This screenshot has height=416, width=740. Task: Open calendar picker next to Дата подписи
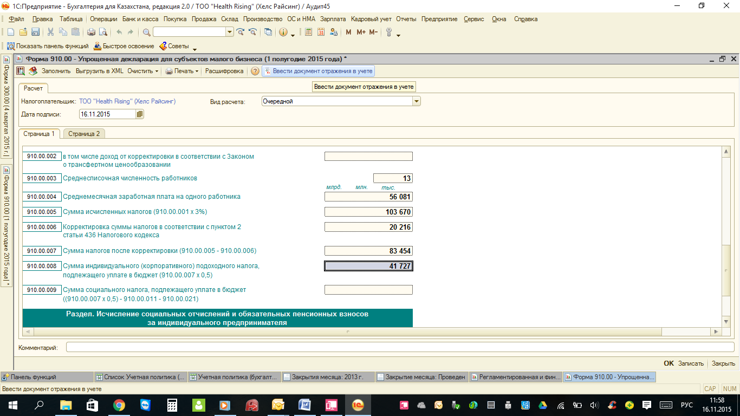[140, 114]
